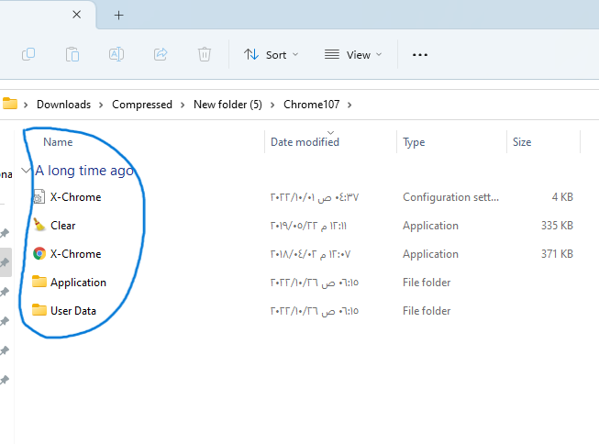Open the User Data folder

(x=72, y=311)
